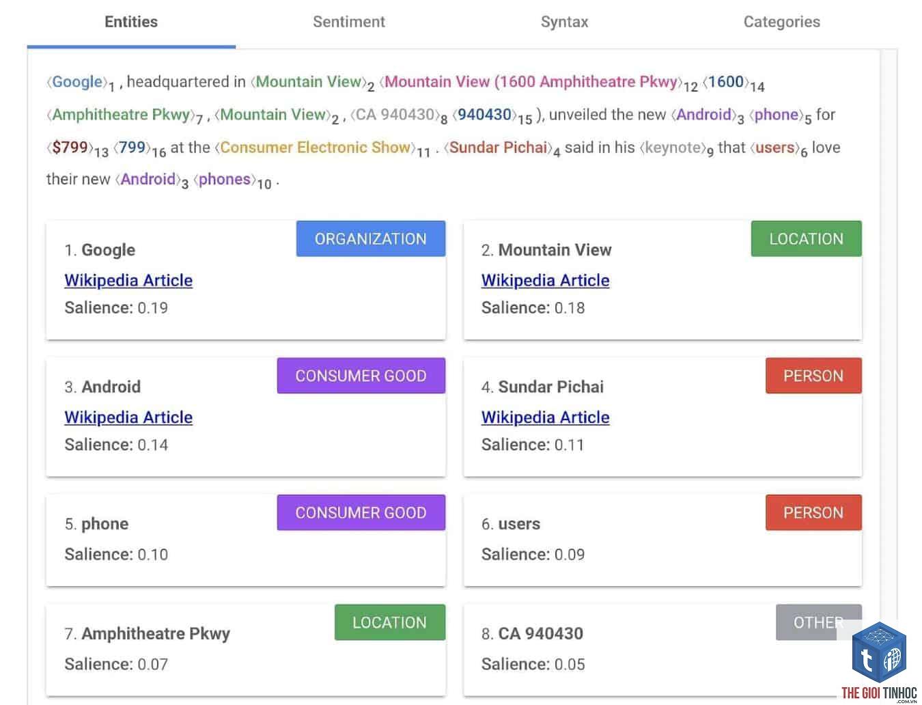The height and width of the screenshot is (705, 922).
Task: Click the purple "phone" entity marked 5
Action: (777, 115)
